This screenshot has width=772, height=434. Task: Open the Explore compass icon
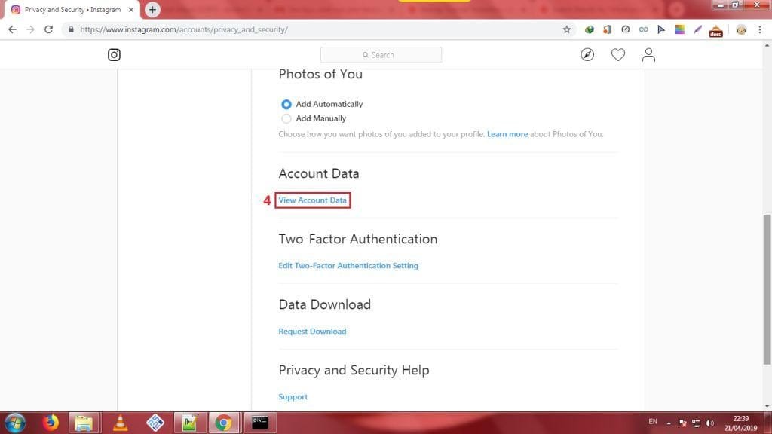click(587, 55)
